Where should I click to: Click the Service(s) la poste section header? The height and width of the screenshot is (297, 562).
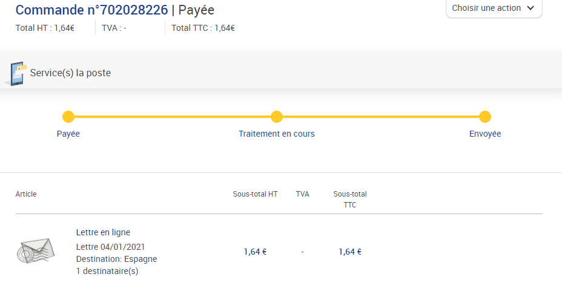pyautogui.click(x=70, y=73)
